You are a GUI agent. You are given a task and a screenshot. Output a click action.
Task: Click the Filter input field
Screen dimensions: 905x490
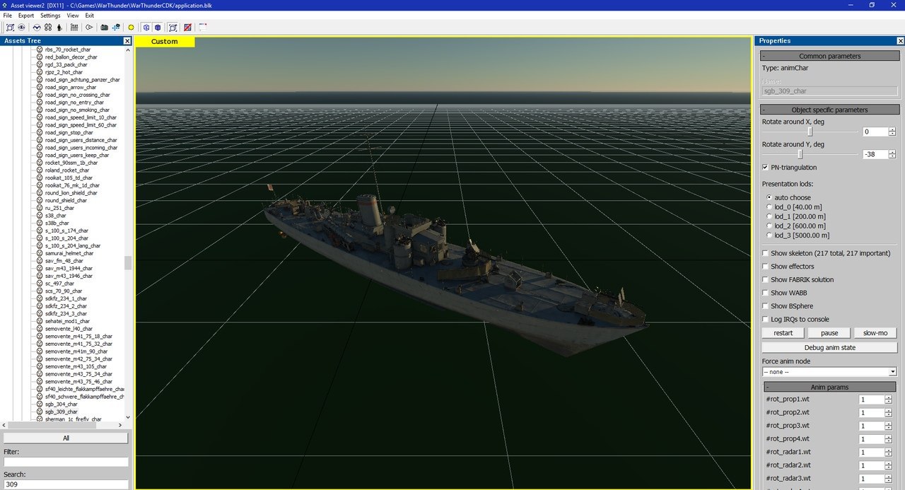pyautogui.click(x=66, y=462)
